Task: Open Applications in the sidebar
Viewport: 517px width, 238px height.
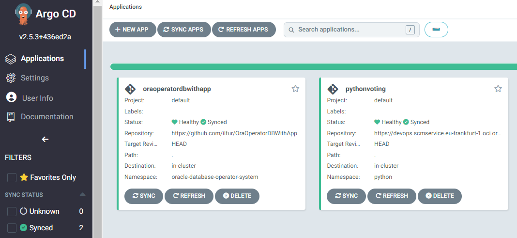Action: coord(42,59)
